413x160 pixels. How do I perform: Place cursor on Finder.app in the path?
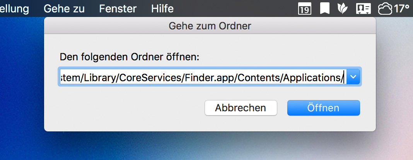click(x=209, y=78)
